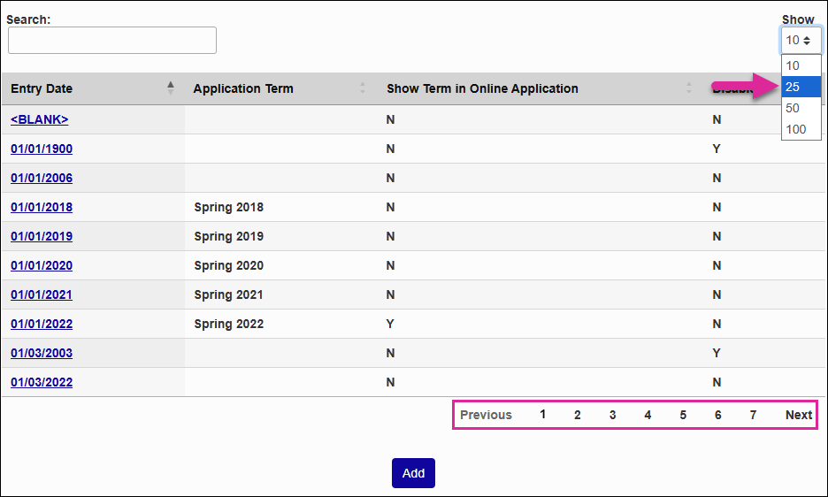The height and width of the screenshot is (497, 828).
Task: Select the Spring 2018 term cell
Action: tap(228, 207)
